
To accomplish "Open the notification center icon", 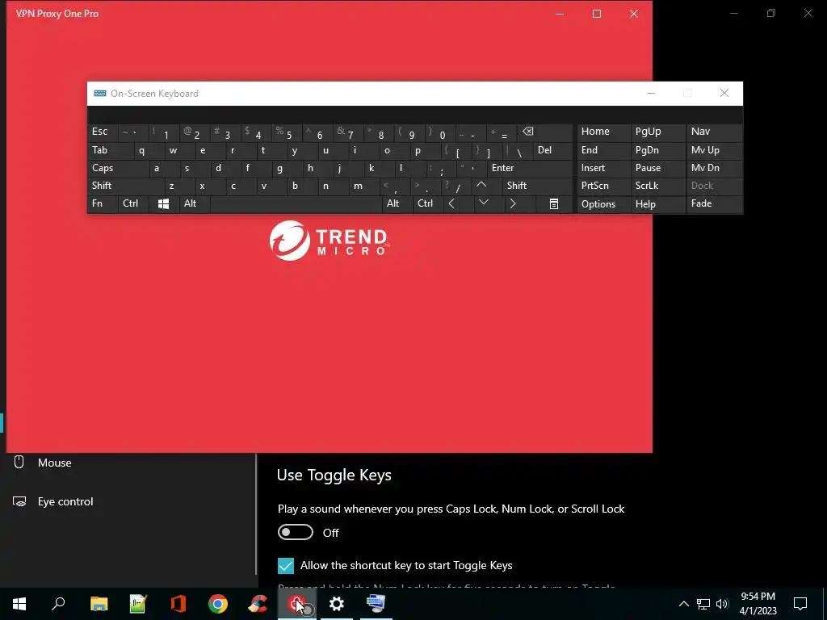I will pyautogui.click(x=800, y=604).
